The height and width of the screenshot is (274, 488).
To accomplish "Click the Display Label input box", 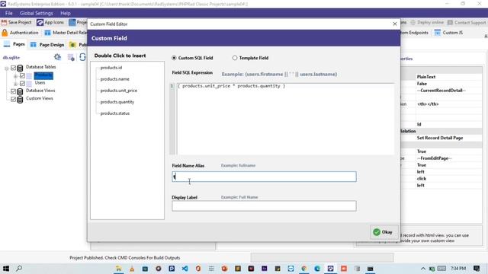I will (264, 206).
